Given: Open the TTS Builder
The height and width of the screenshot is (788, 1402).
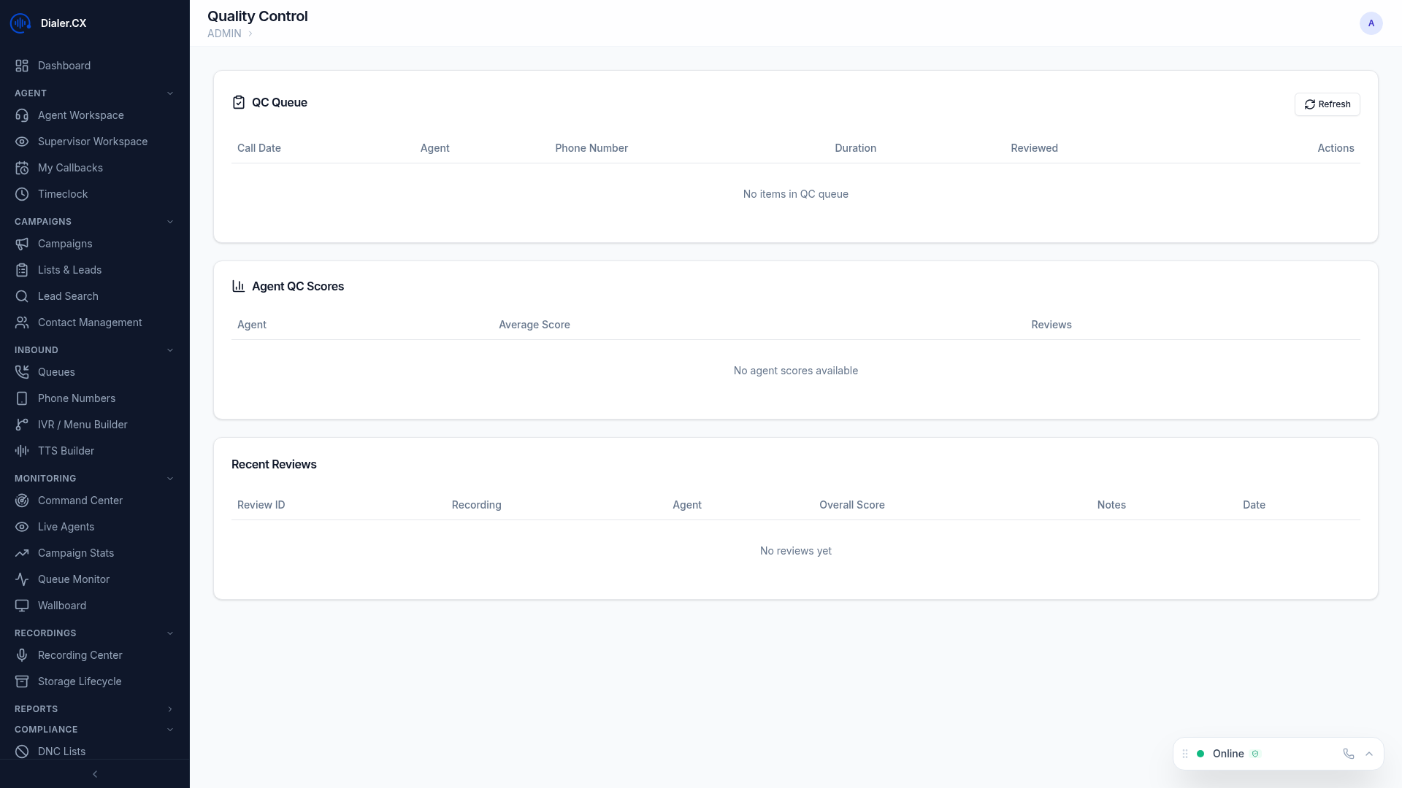Looking at the screenshot, I should 66,451.
